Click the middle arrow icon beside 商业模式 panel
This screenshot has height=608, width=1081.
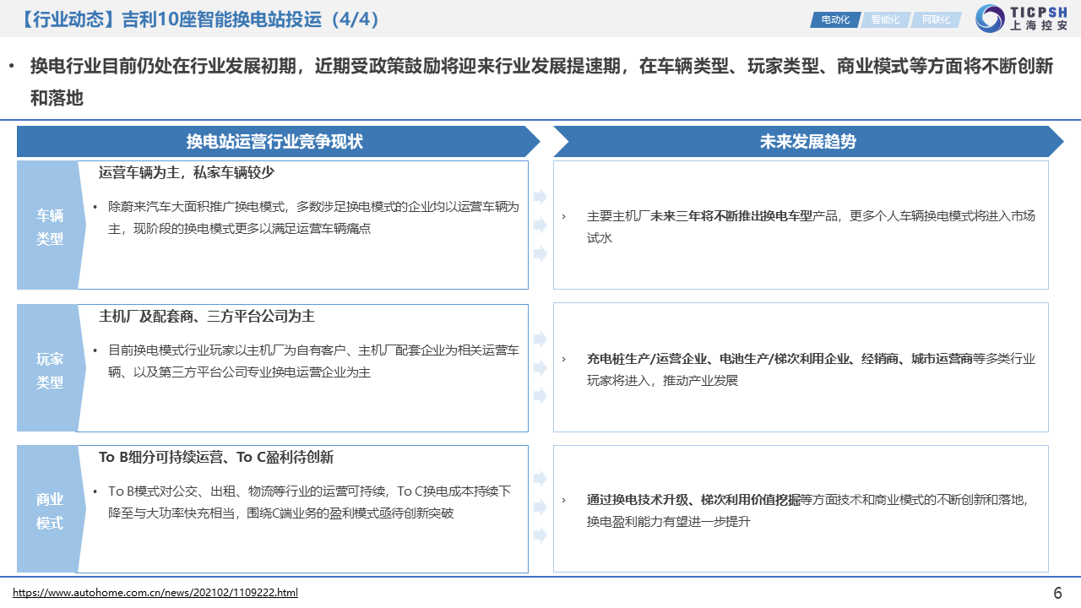[x=540, y=507]
